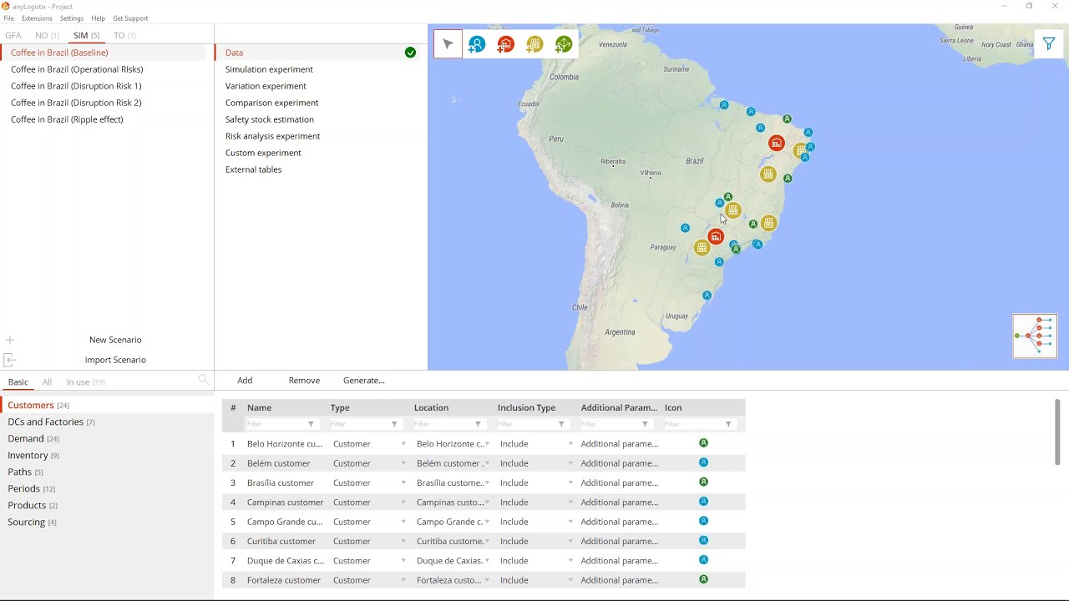Open Type dropdown for Duque de Caxias
Screen dimensions: 1069x601
403,561
